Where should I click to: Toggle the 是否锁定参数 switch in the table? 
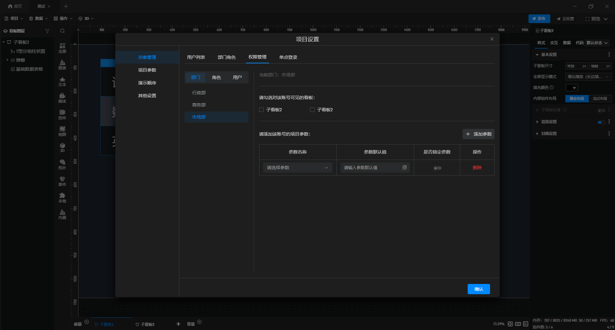(x=437, y=168)
